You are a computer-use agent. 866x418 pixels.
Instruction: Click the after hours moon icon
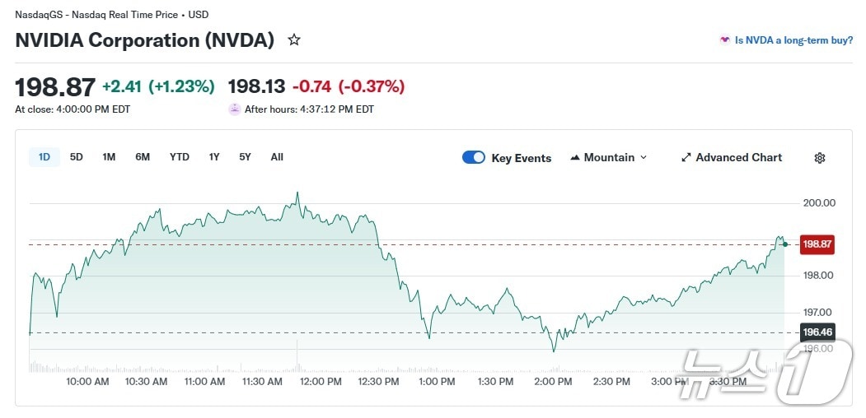pyautogui.click(x=235, y=109)
